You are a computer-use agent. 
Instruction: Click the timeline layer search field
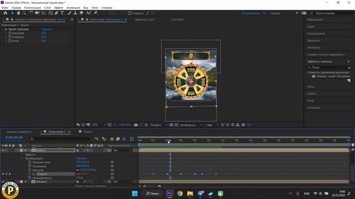click(x=60, y=139)
